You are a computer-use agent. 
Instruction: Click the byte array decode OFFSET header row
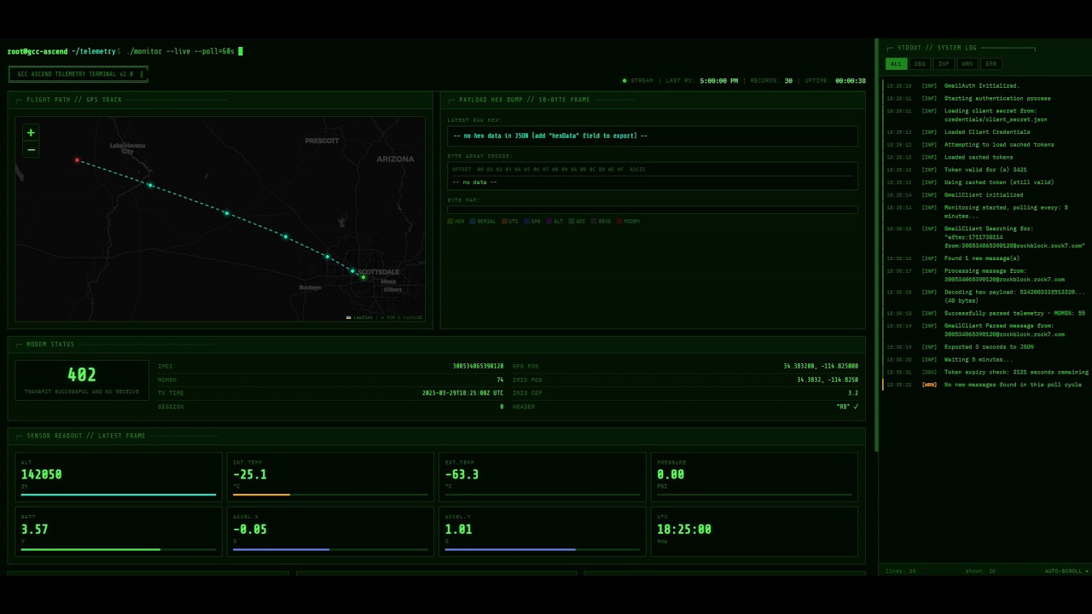click(653, 170)
